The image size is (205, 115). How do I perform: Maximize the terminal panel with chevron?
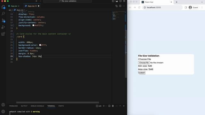point(120,106)
